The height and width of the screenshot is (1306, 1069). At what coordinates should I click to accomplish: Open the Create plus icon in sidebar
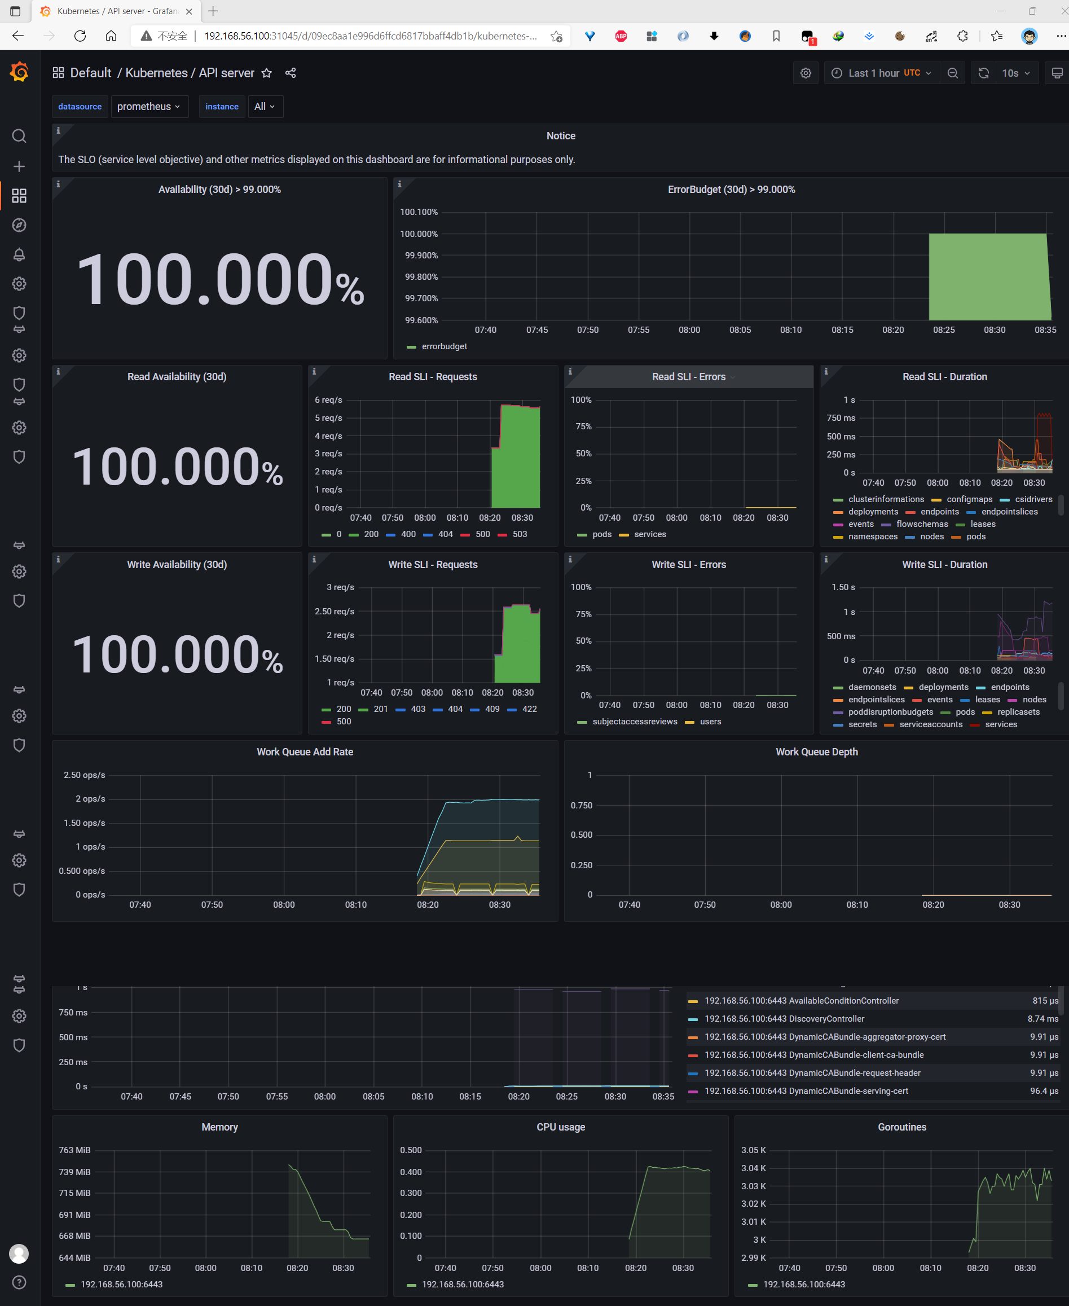click(19, 166)
